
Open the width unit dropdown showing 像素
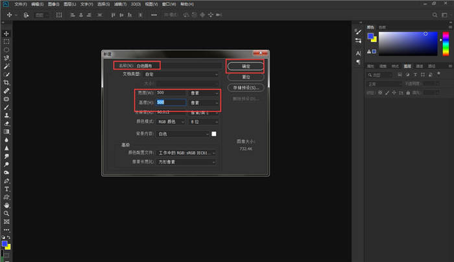[203, 93]
